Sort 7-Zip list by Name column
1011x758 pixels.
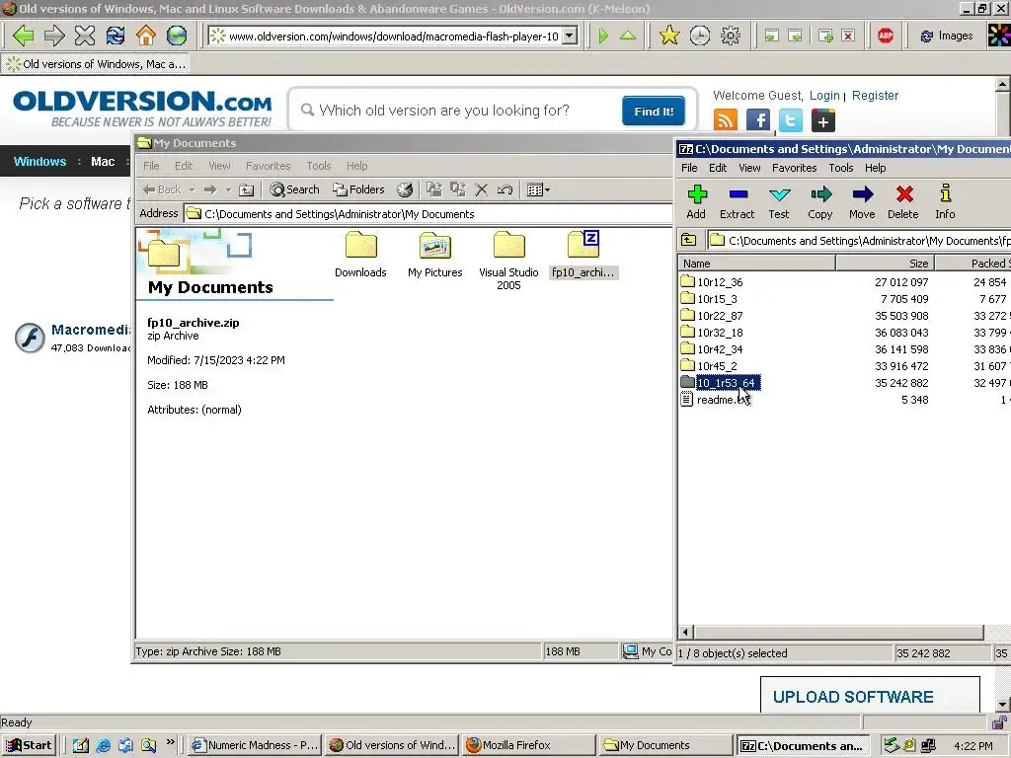(757, 263)
